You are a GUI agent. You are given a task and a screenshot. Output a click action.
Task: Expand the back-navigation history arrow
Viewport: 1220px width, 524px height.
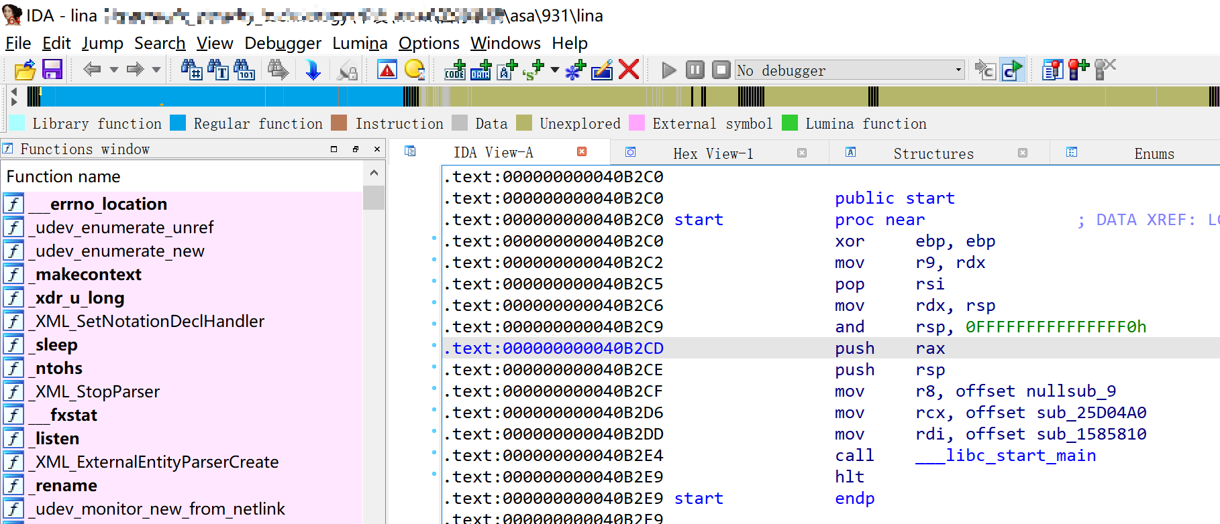(x=114, y=70)
